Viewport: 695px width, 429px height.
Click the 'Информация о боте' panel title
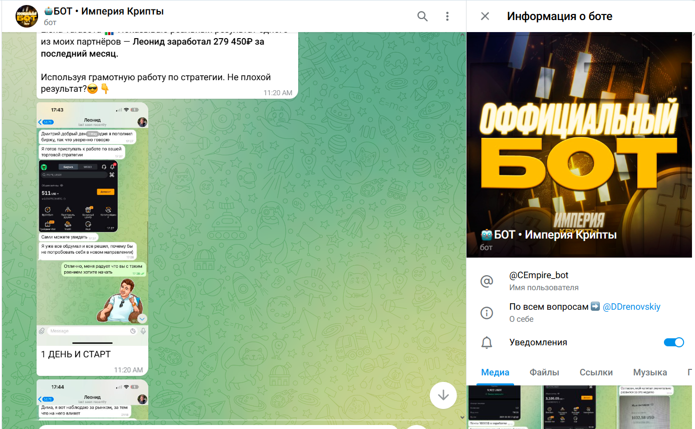point(560,16)
